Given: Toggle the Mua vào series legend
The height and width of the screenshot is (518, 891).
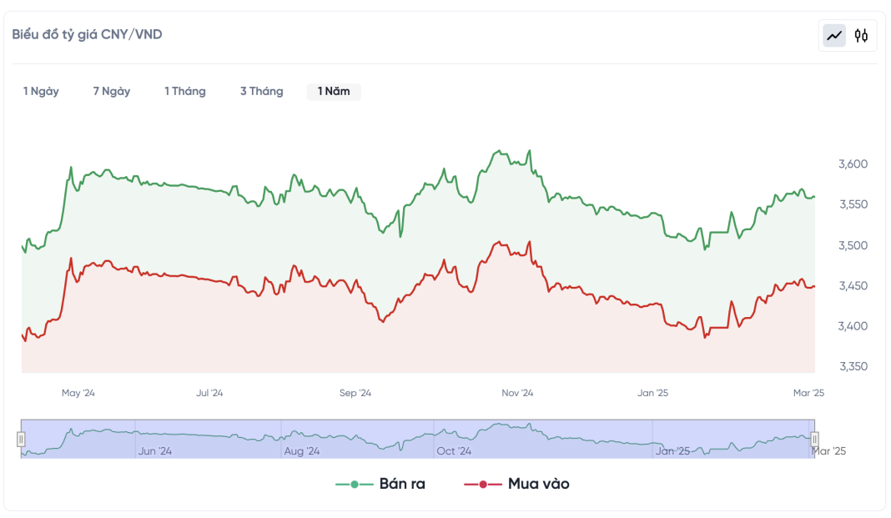Looking at the screenshot, I should pos(538,484).
